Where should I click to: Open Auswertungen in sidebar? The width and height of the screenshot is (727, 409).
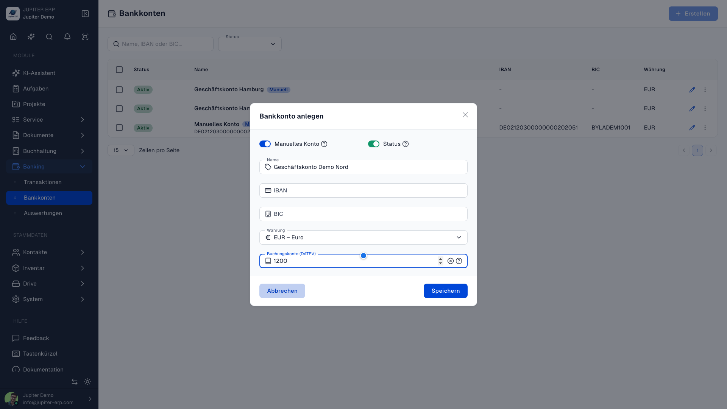49,213
